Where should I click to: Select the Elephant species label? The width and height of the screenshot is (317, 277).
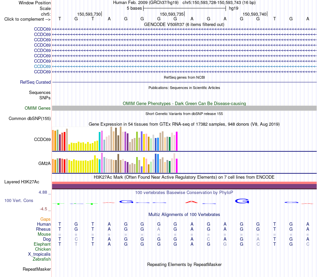pyautogui.click(x=42, y=244)
